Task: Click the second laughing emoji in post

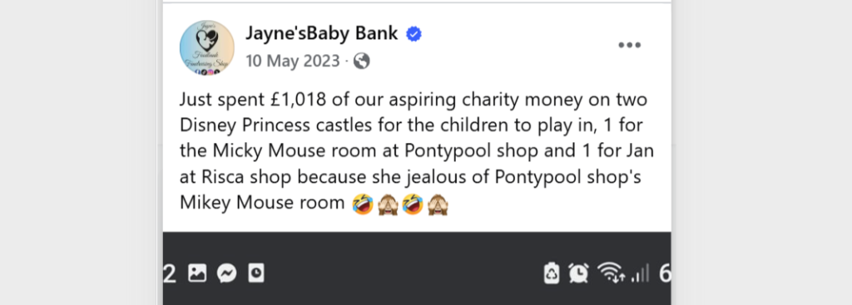Action: [x=413, y=204]
